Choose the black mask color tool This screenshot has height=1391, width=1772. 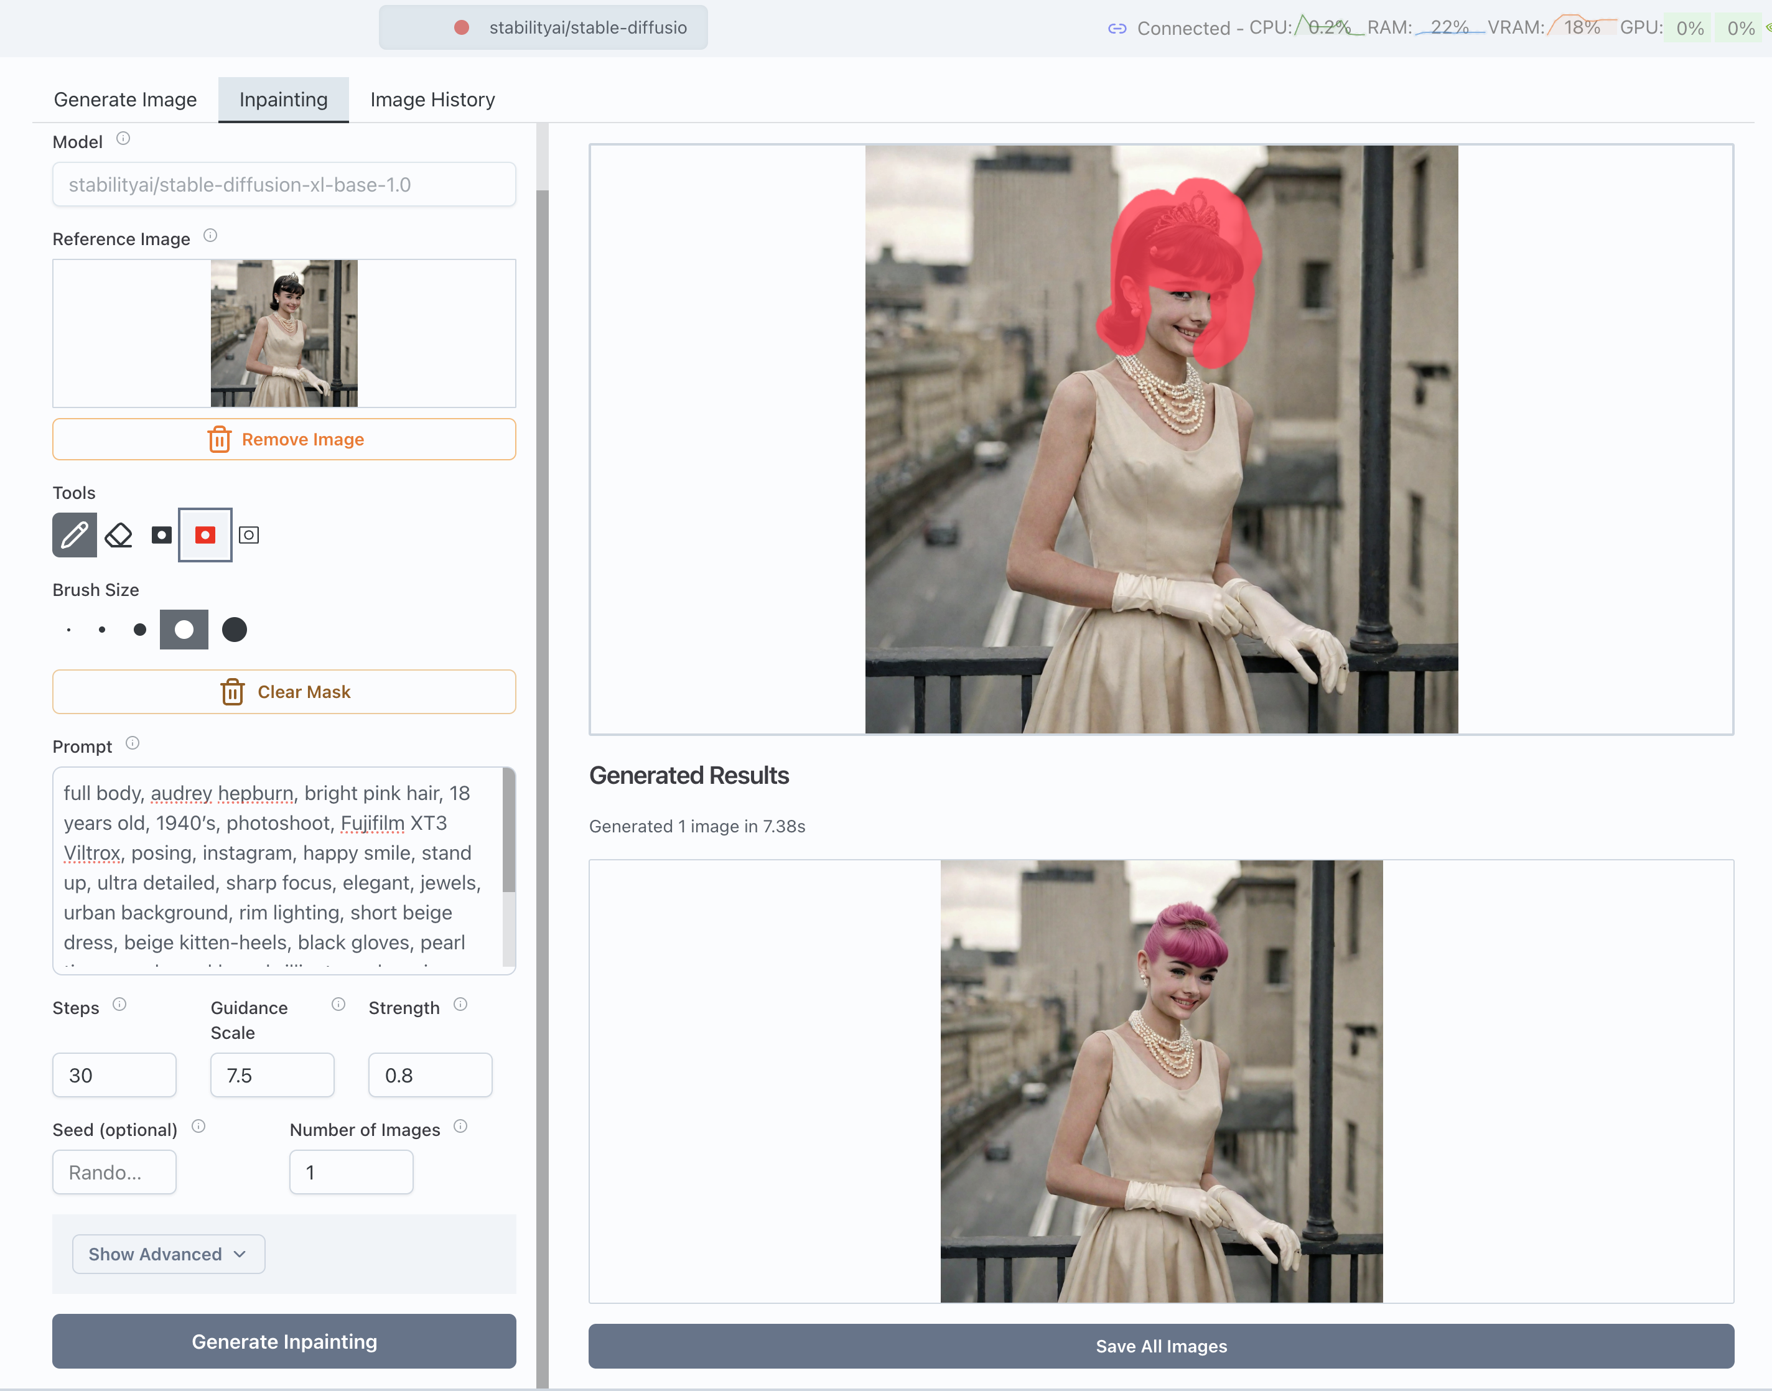pyautogui.click(x=161, y=535)
